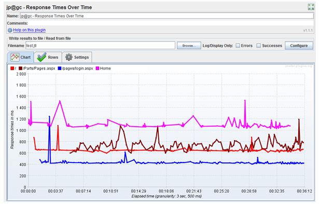Viewport: 319px width, 204px height.
Task: Click the green checkmark icon on Rows tab
Action: coord(41,57)
